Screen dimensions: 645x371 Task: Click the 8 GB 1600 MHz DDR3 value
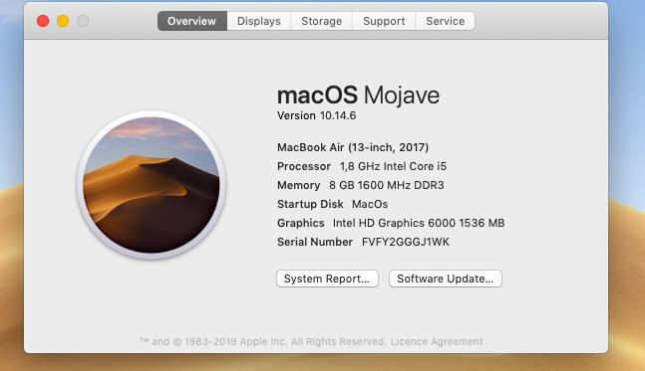pos(386,185)
